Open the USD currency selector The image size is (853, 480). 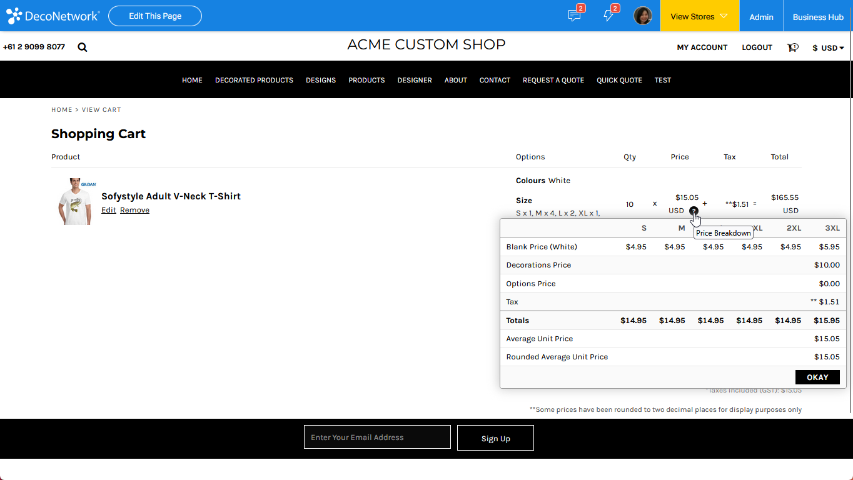click(x=828, y=47)
